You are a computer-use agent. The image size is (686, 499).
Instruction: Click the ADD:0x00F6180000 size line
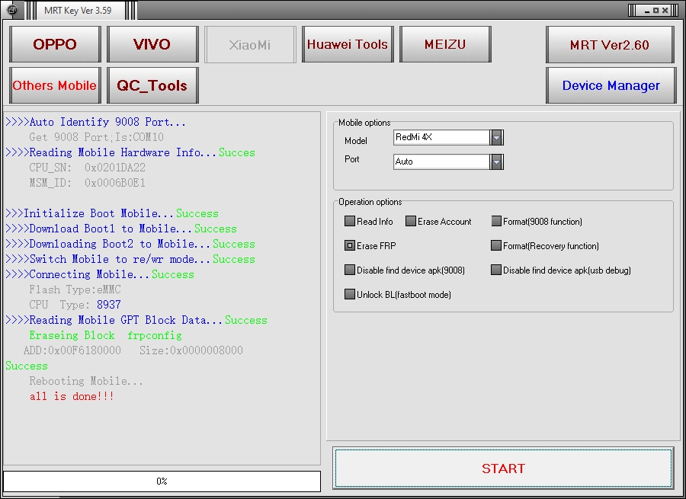[x=133, y=350]
